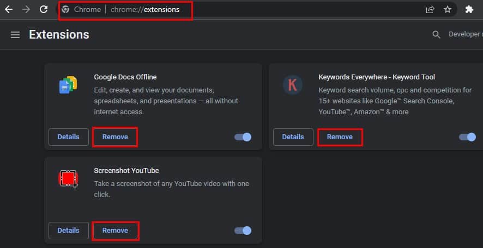The height and width of the screenshot is (248, 483).
Task: Click the browser forward arrow
Action: (26, 10)
